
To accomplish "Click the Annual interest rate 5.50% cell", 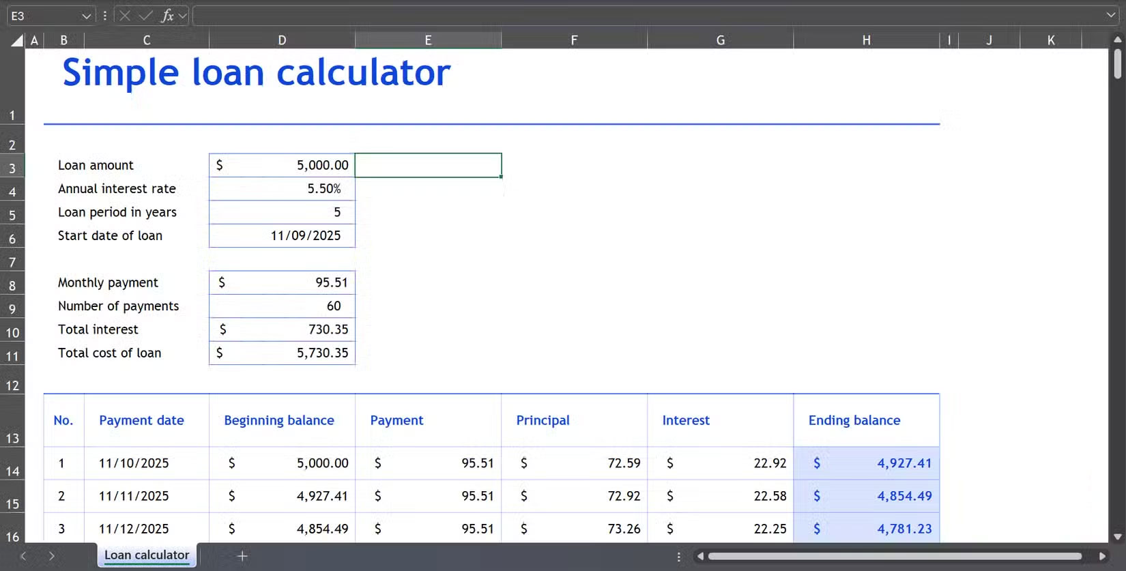I will coord(282,189).
